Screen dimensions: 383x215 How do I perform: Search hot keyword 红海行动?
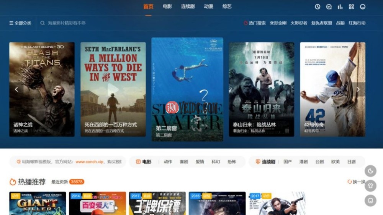[x=357, y=23]
